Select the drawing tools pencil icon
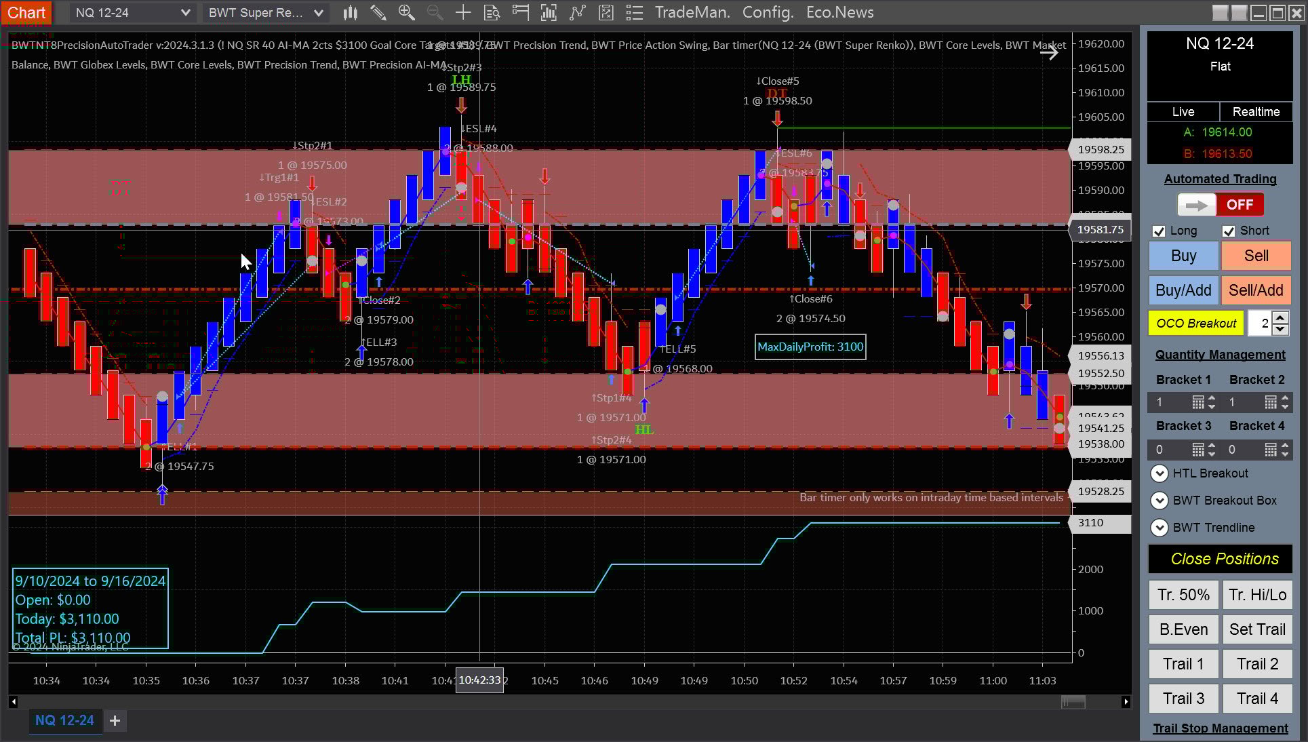 pos(378,12)
